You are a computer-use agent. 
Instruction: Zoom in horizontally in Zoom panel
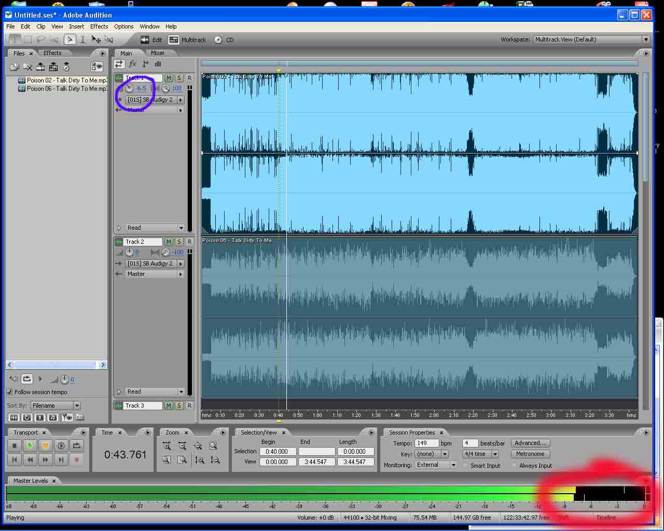point(167,446)
